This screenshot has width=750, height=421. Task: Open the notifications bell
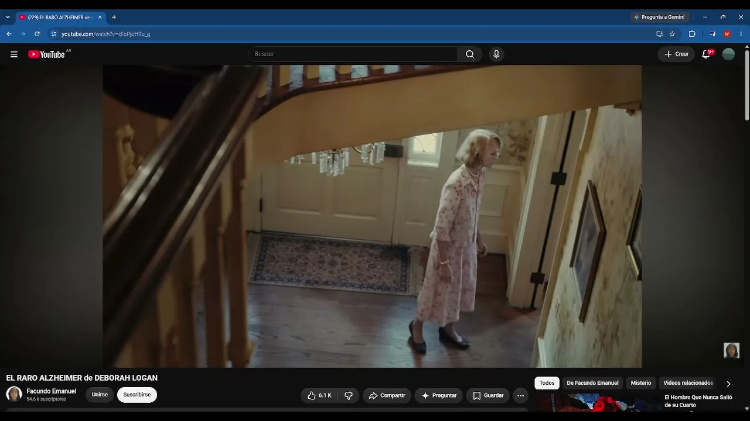[707, 54]
